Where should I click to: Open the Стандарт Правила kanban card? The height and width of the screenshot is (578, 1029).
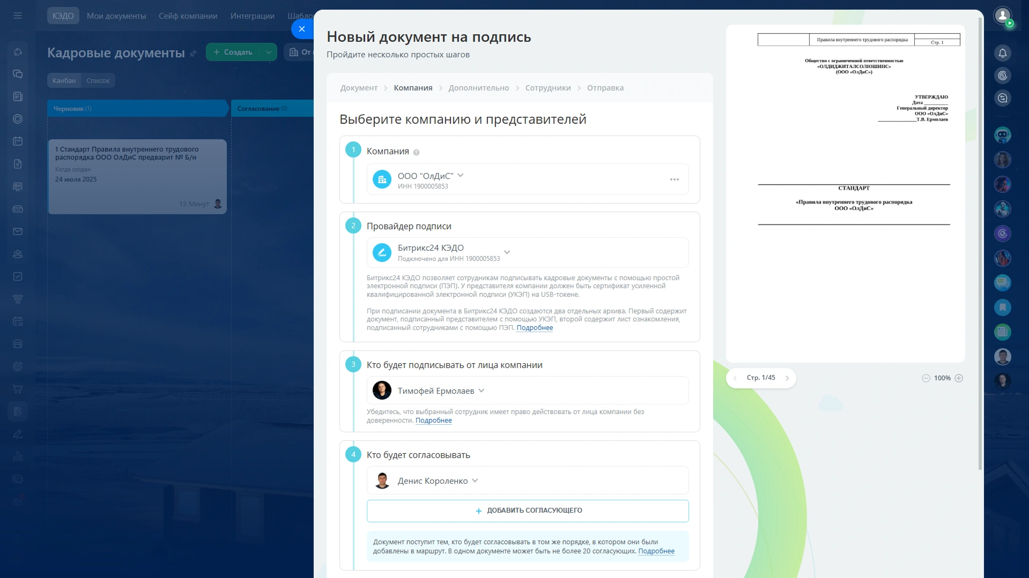pos(137,177)
